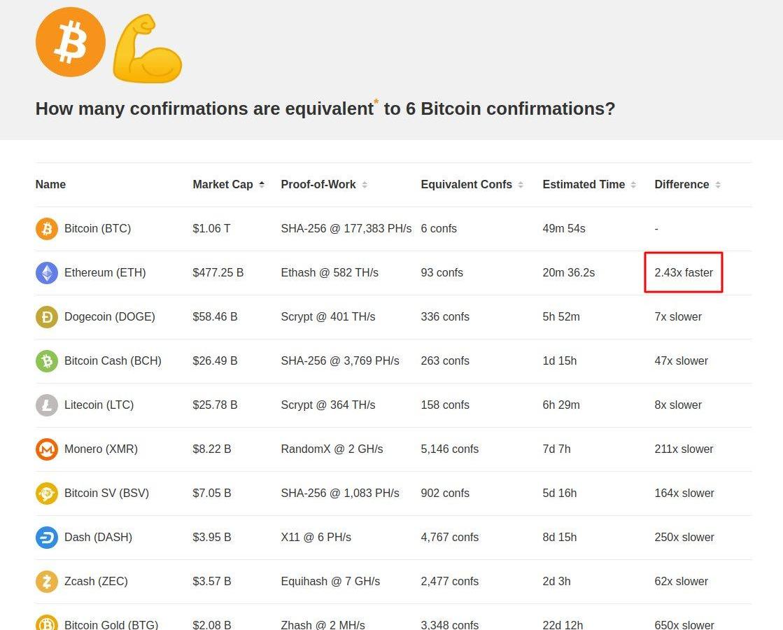
Task: Click the Bitcoin Gold (BTG) row name
Action: click(x=111, y=624)
